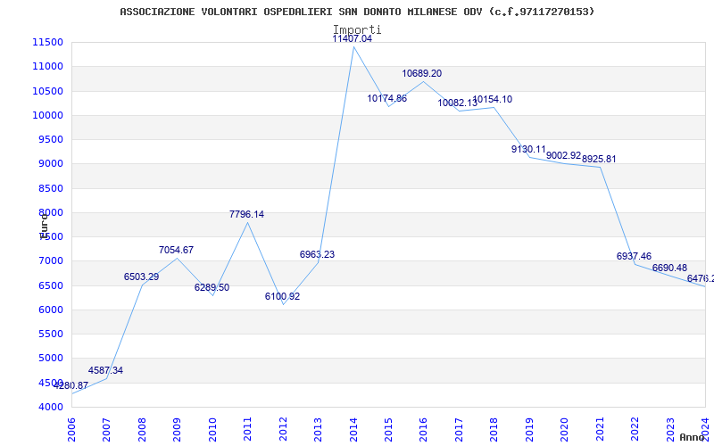Click the peak value label 11407.04

click(352, 39)
